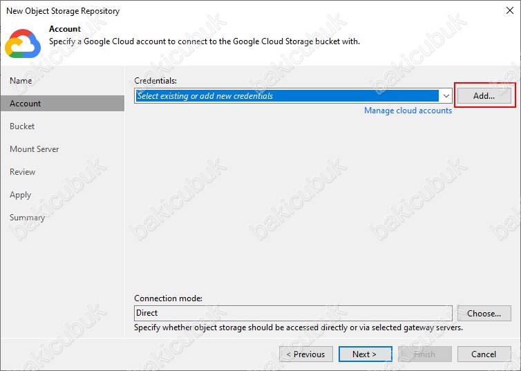This screenshot has height=371, width=521.
Task: Select the Name wizard step
Action: click(21, 81)
